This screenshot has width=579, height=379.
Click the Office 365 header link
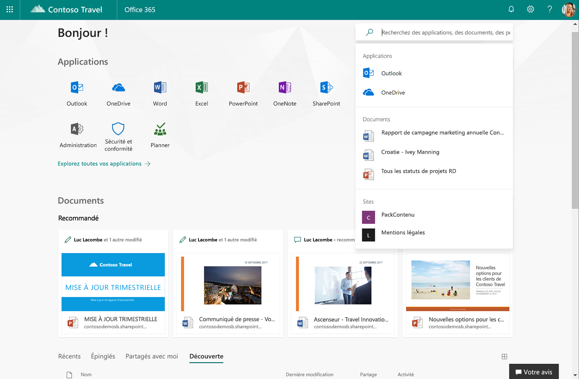click(x=140, y=10)
